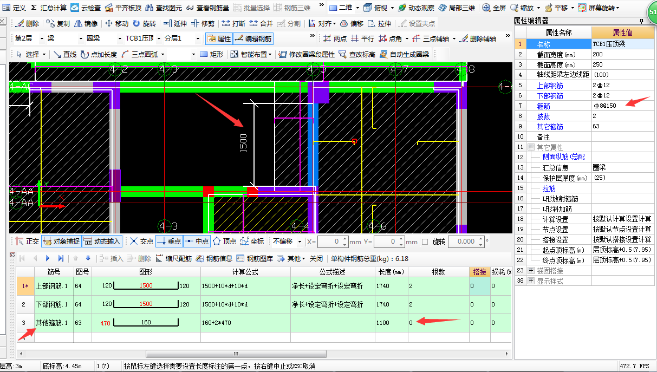Select the 镜像 mirror tool
657x372 pixels.
tap(86, 23)
